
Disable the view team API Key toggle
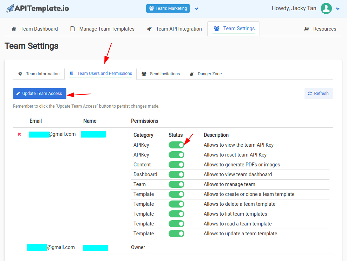176,145
